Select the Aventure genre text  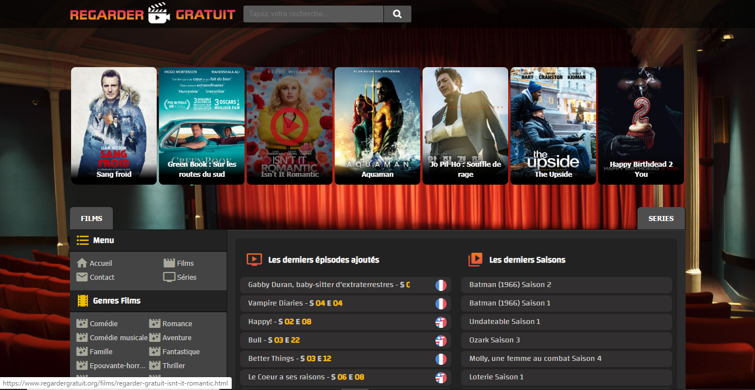177,338
